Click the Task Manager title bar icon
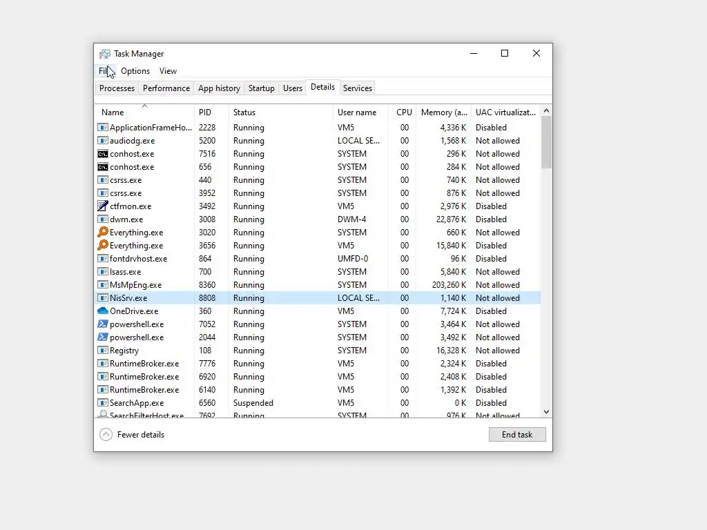Viewport: 707px width, 530px height. click(x=105, y=54)
